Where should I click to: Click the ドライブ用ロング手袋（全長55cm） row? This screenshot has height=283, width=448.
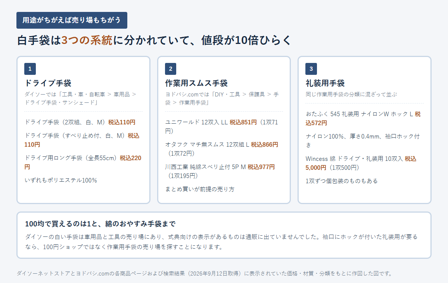point(83,162)
